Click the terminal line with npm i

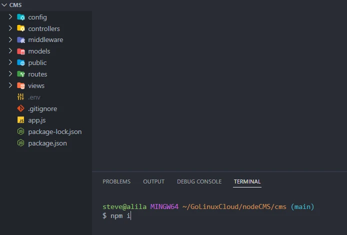pyautogui.click(x=117, y=215)
